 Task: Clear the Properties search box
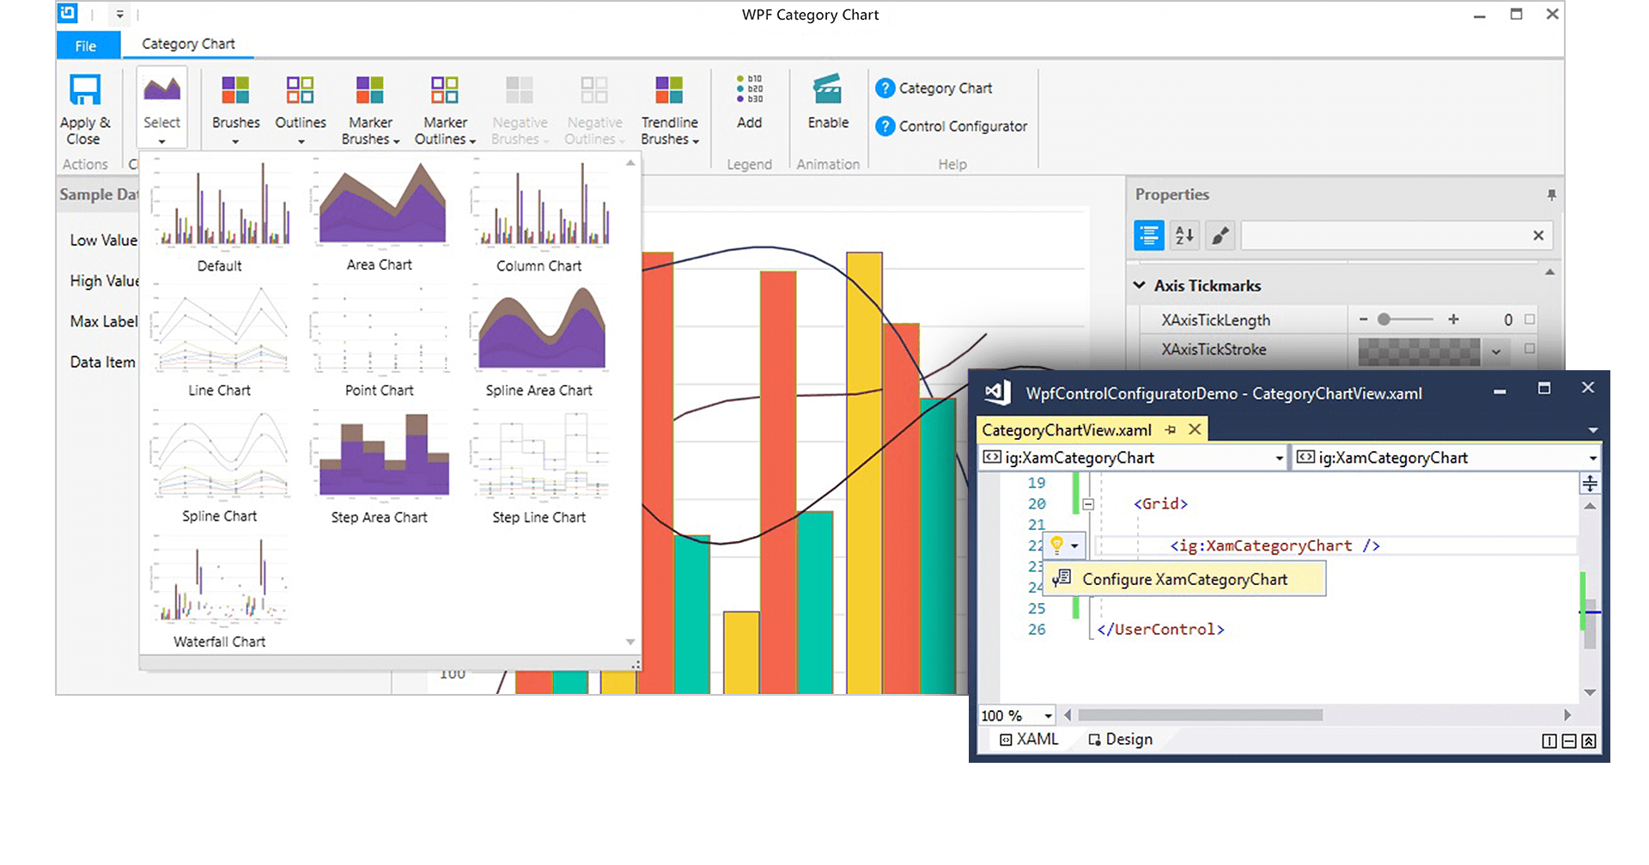[x=1538, y=235]
